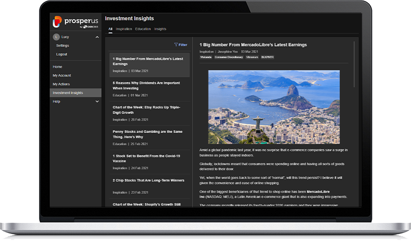Viewport: 411px width, 241px height.
Task: Collapse the Lucy user menu chevron
Action: coord(97,37)
